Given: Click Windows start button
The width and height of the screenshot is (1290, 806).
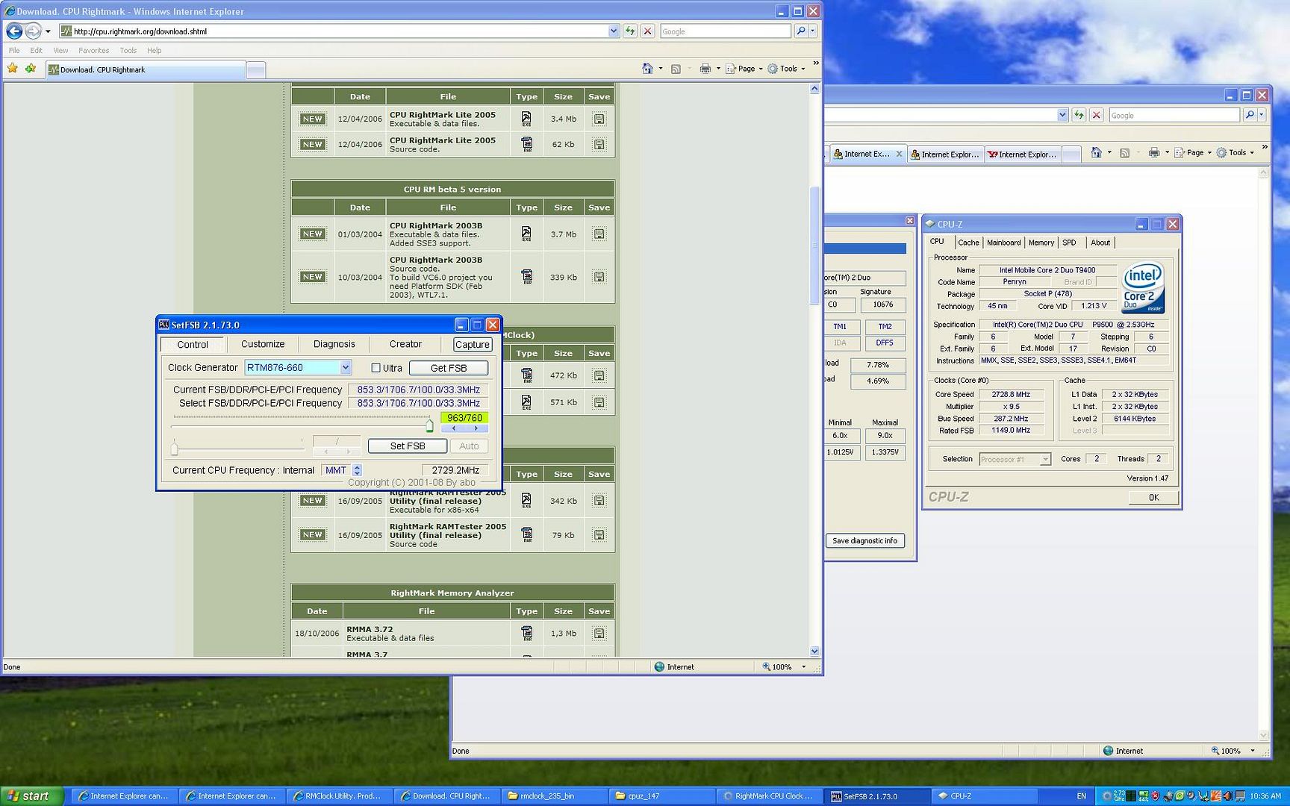Looking at the screenshot, I should (x=32, y=796).
